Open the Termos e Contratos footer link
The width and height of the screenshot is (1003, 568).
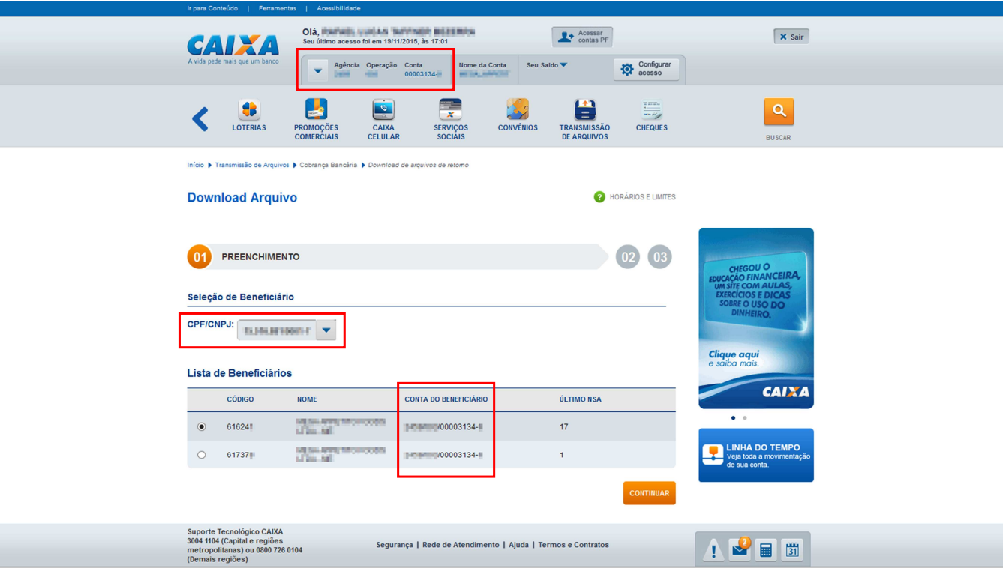tap(573, 545)
